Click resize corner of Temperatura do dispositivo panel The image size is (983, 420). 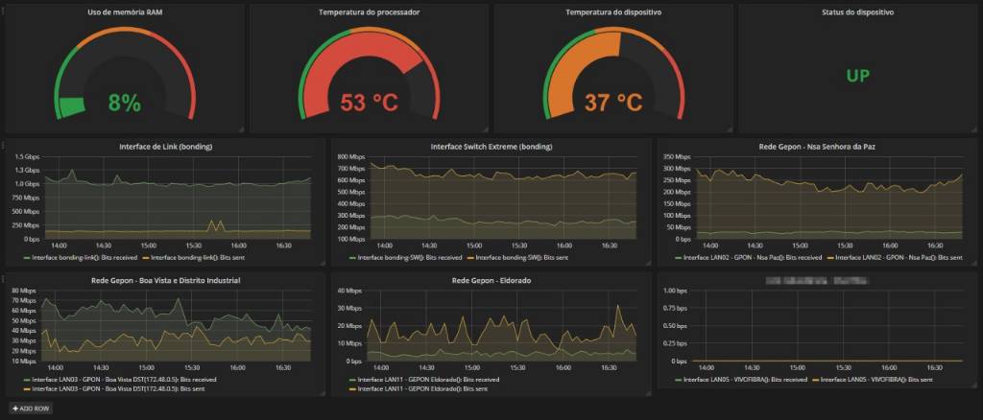[730, 129]
